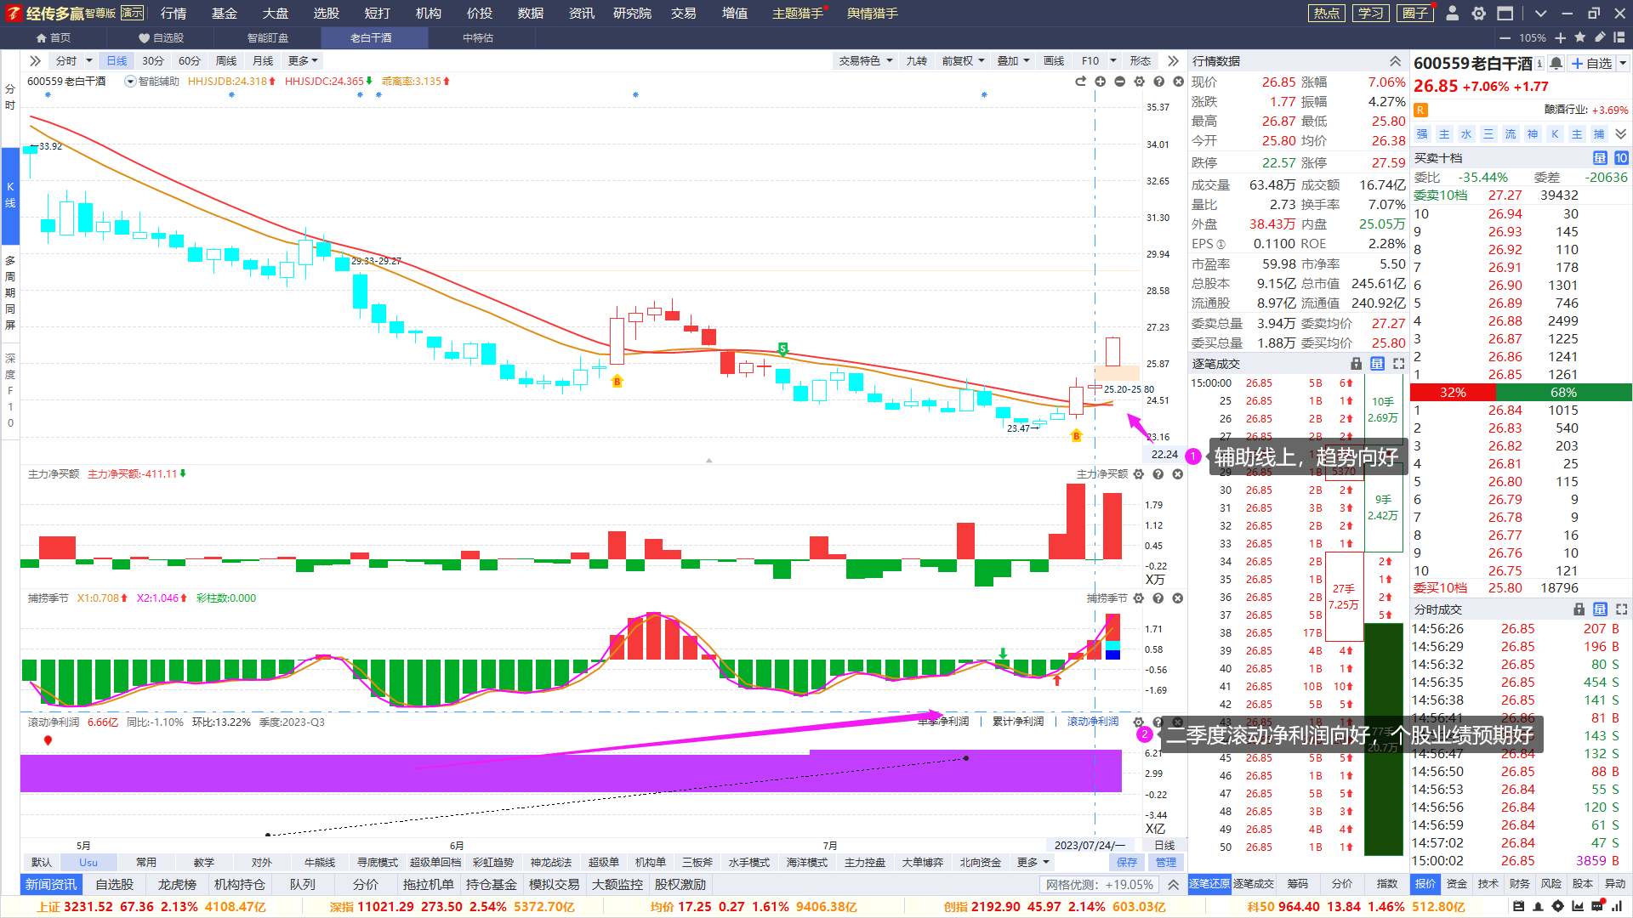Click the redo arrow icon in main chart
1633x918 pixels.
[1080, 82]
